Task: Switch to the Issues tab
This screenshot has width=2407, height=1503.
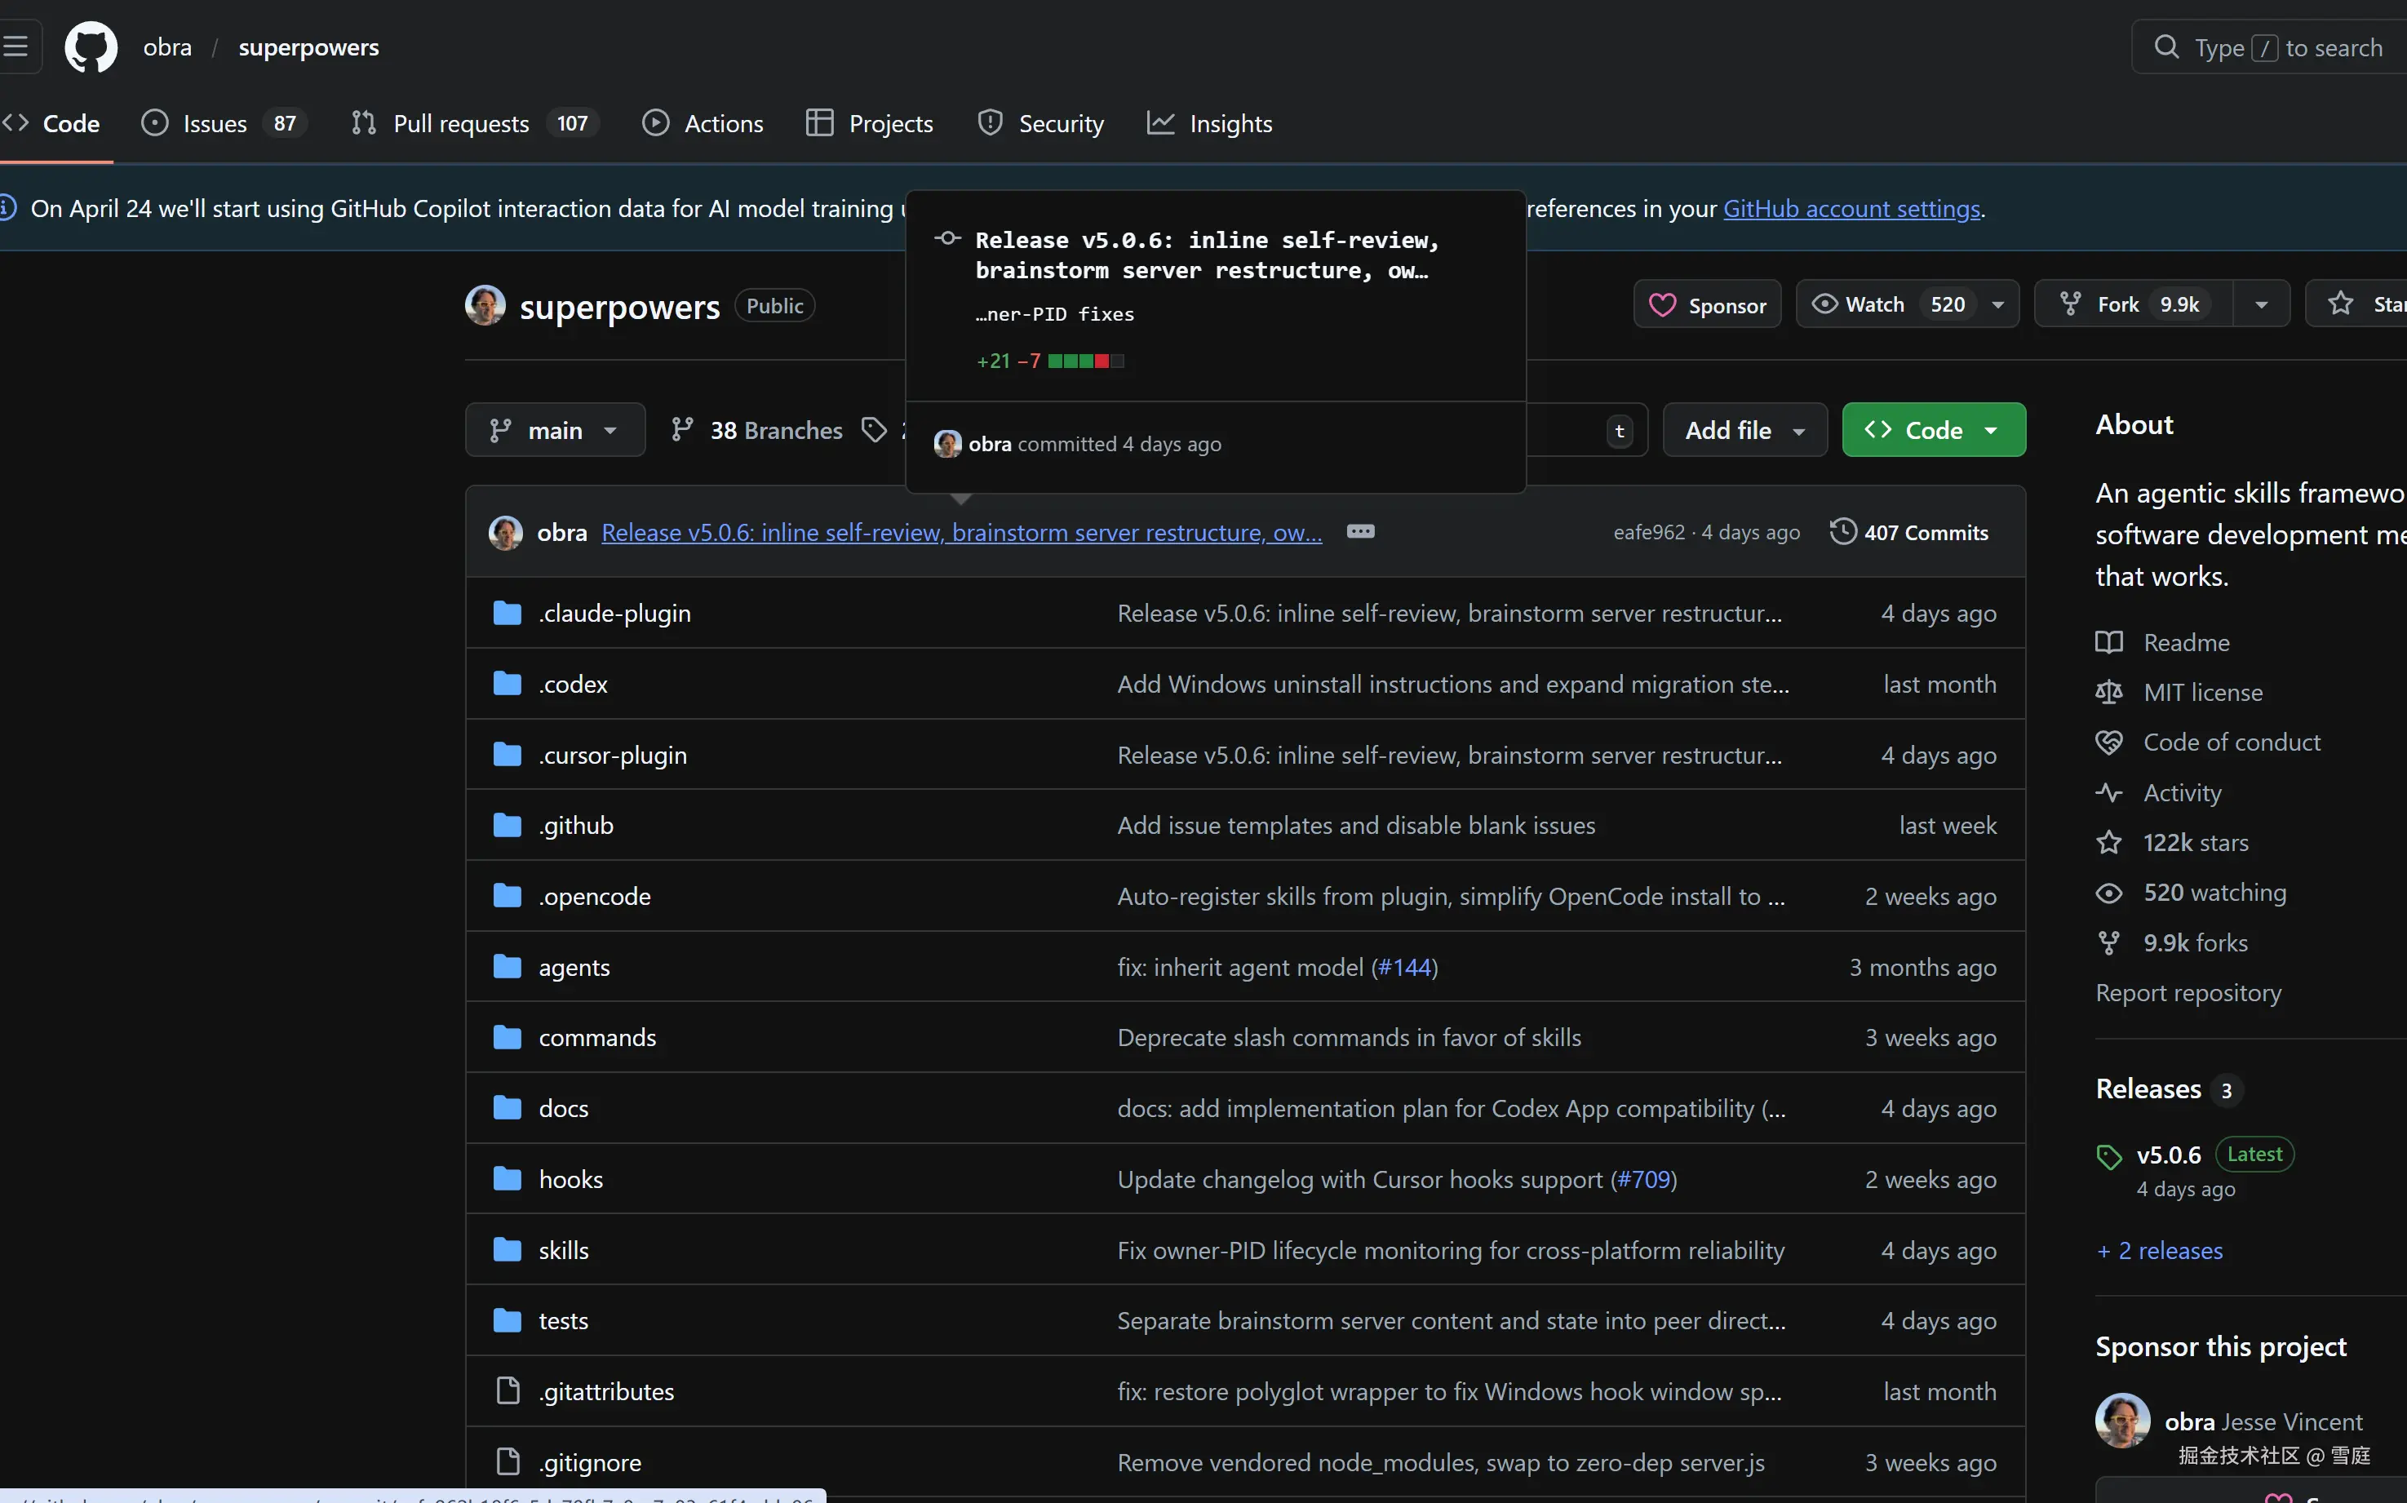Action: (x=215, y=123)
